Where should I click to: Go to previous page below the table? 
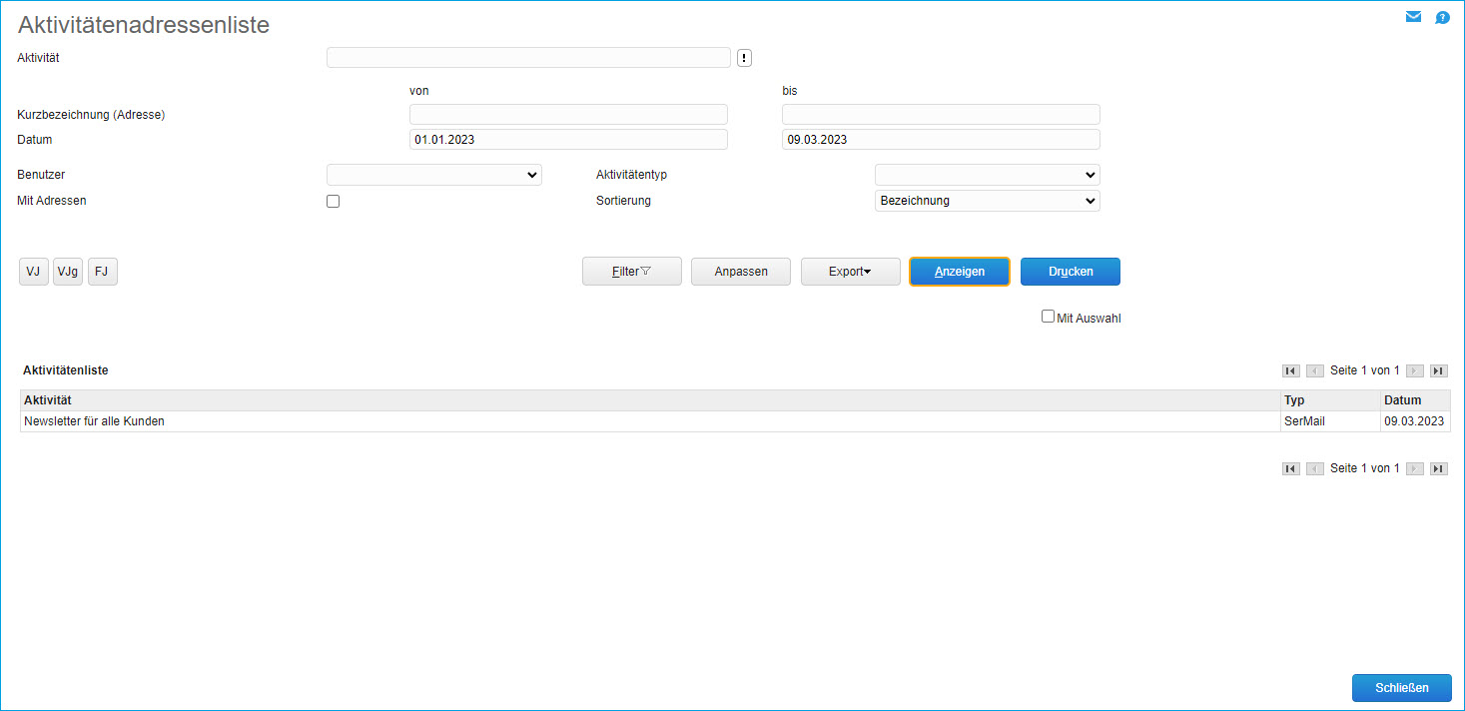(1314, 468)
